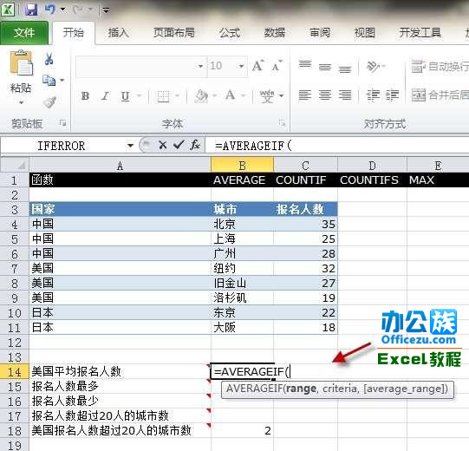Click the Format Painter brush icon

click(49, 102)
